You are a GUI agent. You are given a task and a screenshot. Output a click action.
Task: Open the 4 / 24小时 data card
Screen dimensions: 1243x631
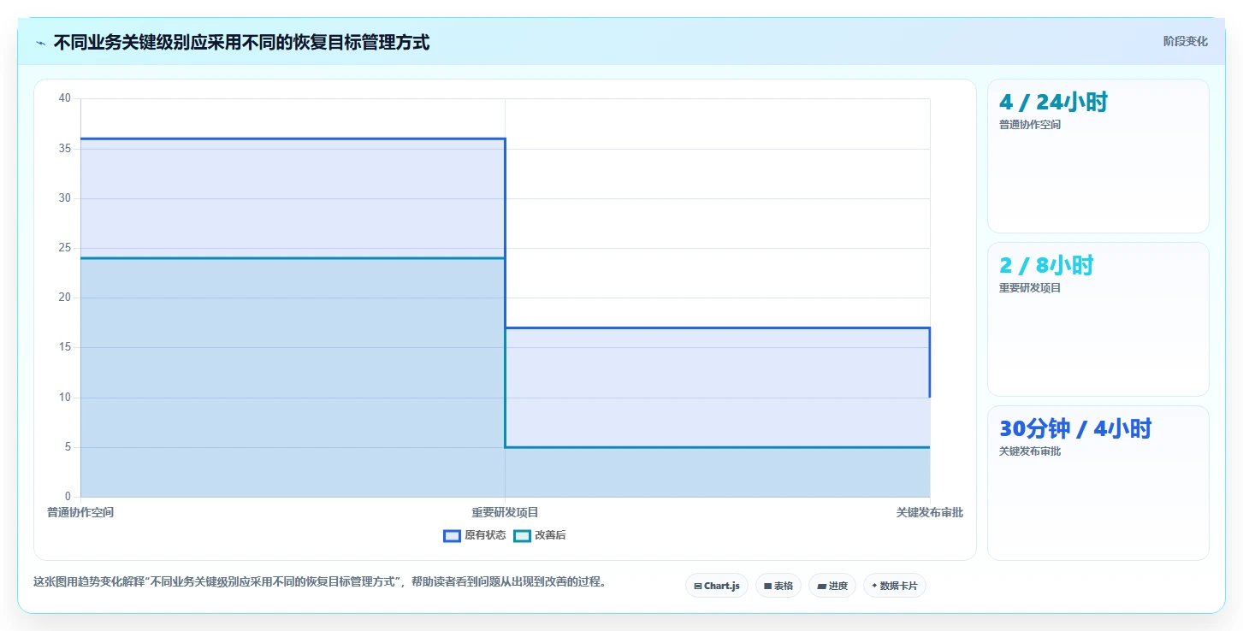coord(1098,156)
